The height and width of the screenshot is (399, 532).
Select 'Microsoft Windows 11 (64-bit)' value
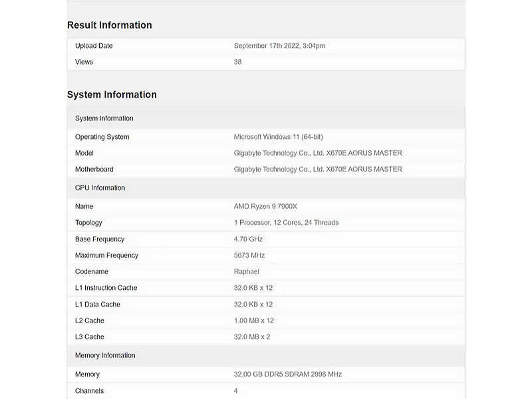278,137
